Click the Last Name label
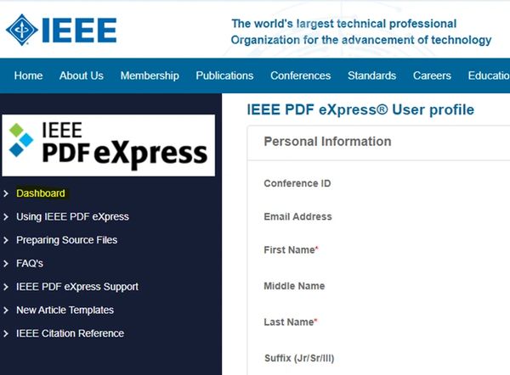510x375 pixels. pos(290,322)
